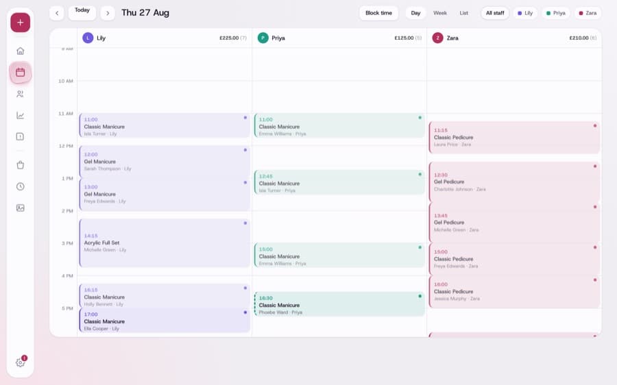The height and width of the screenshot is (385, 617).
Task: Switch to List view
Action: pyautogui.click(x=464, y=13)
